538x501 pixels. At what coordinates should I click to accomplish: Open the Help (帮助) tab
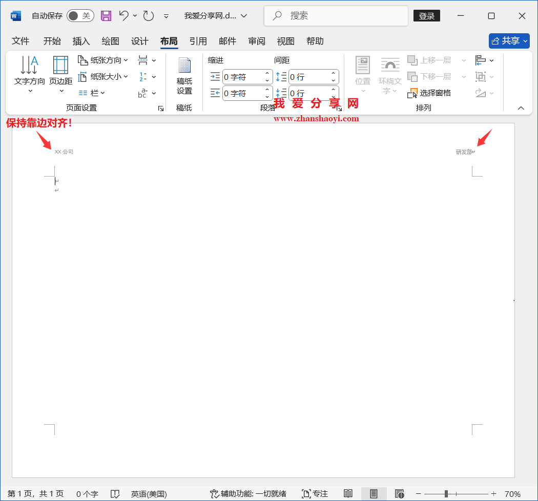[x=315, y=41]
